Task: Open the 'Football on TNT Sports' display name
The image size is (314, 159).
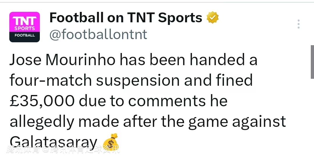Action: [126, 18]
